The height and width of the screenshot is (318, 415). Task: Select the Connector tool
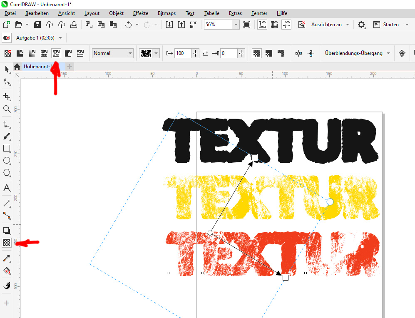point(7,215)
